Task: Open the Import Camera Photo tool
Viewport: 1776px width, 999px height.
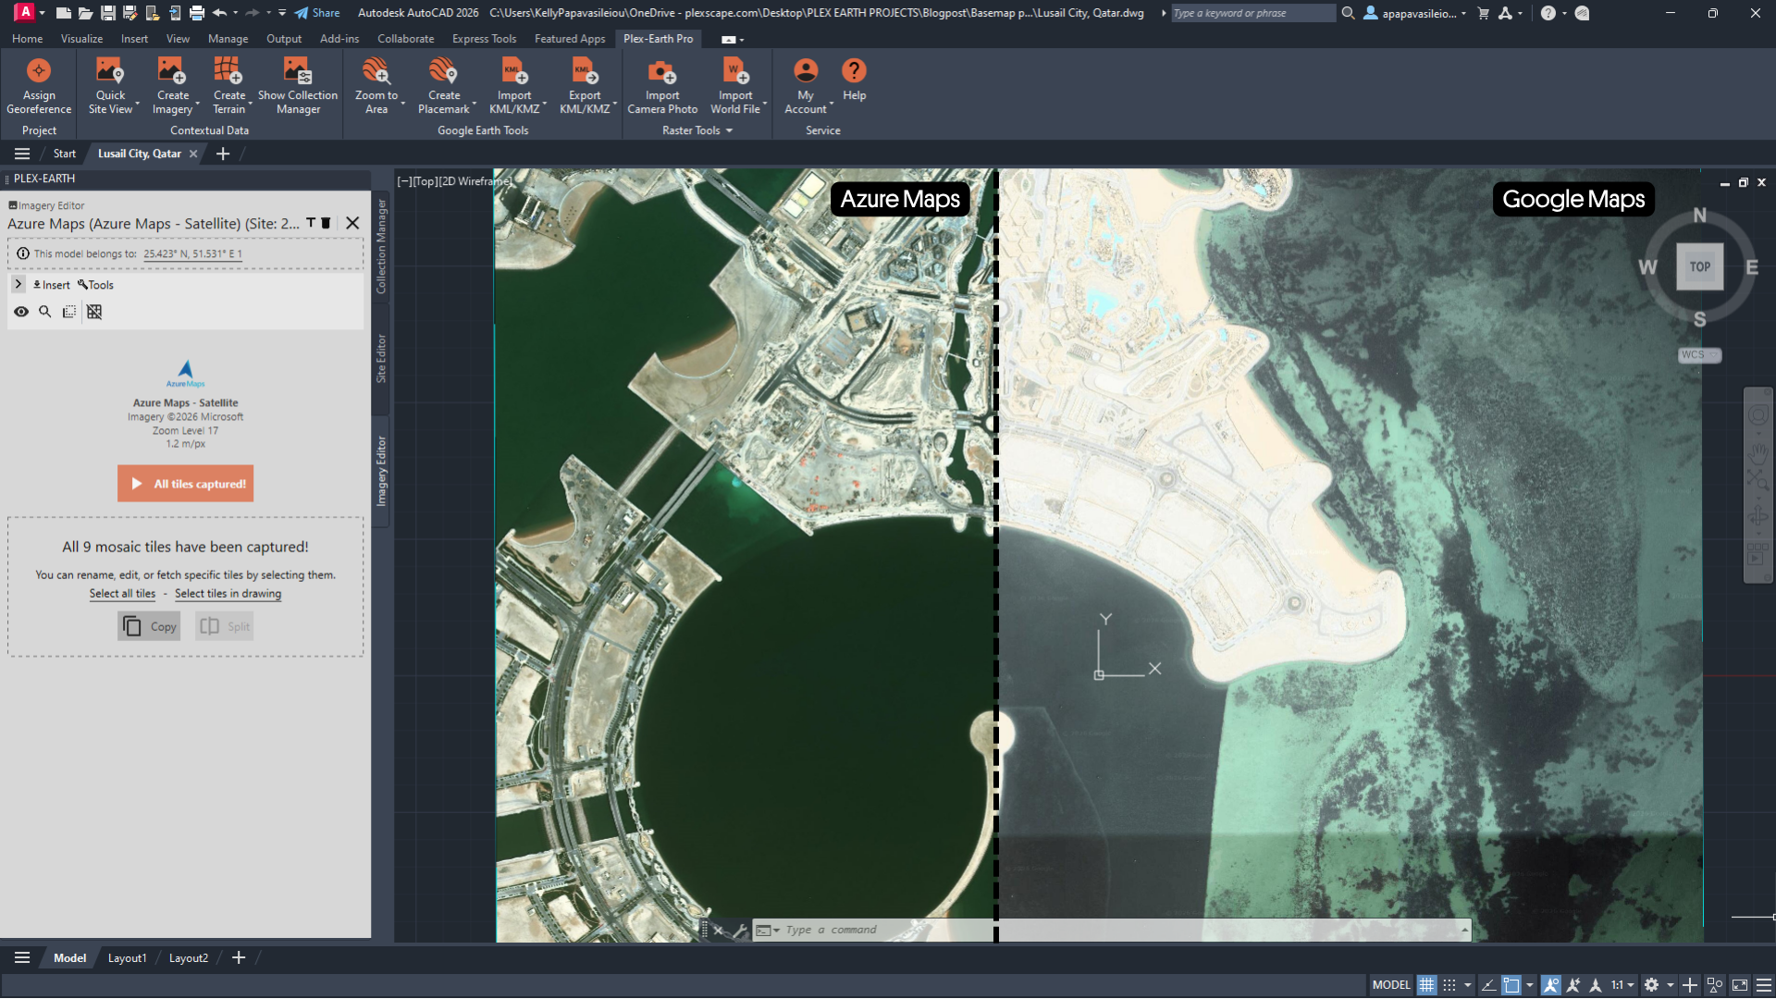Action: pyautogui.click(x=662, y=86)
